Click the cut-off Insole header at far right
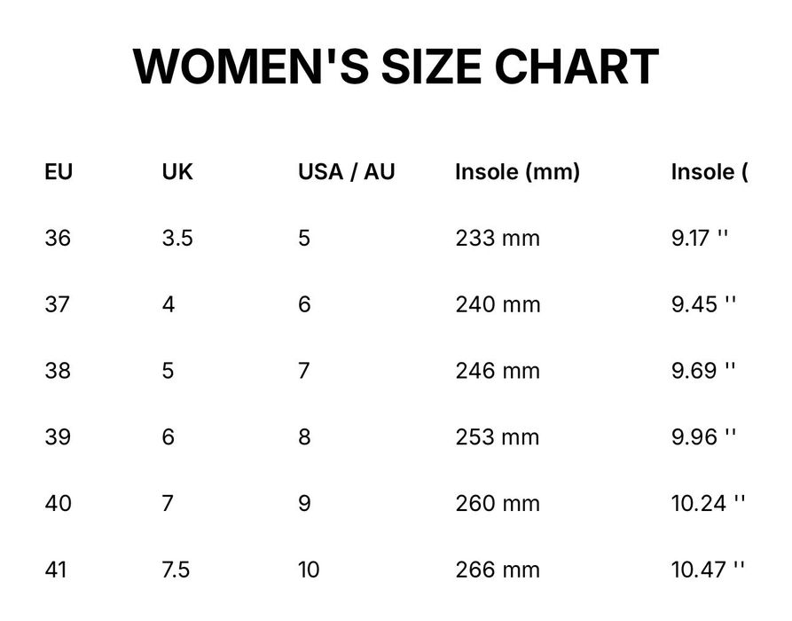Image resolution: width=792 pixels, height=621 pixels. click(x=710, y=172)
